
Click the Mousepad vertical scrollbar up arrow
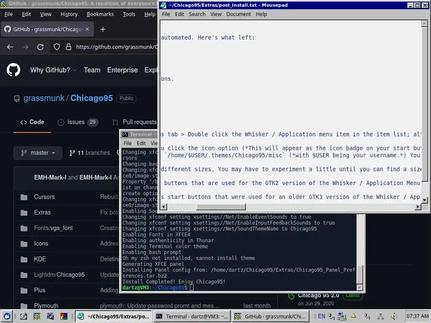pos(424,24)
